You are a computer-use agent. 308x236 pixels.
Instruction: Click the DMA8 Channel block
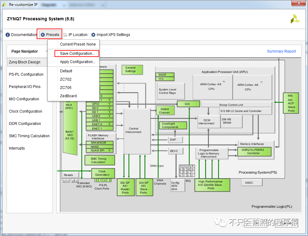tap(165, 110)
